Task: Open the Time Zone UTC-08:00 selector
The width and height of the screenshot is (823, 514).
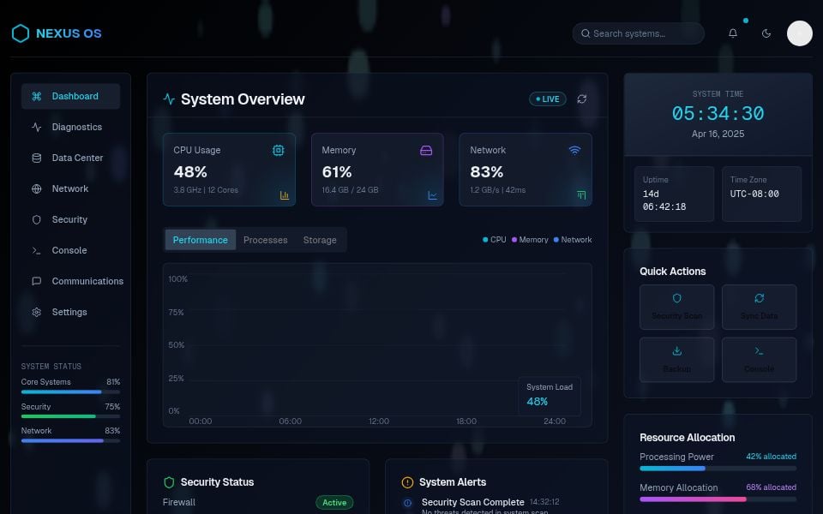Action: [761, 194]
